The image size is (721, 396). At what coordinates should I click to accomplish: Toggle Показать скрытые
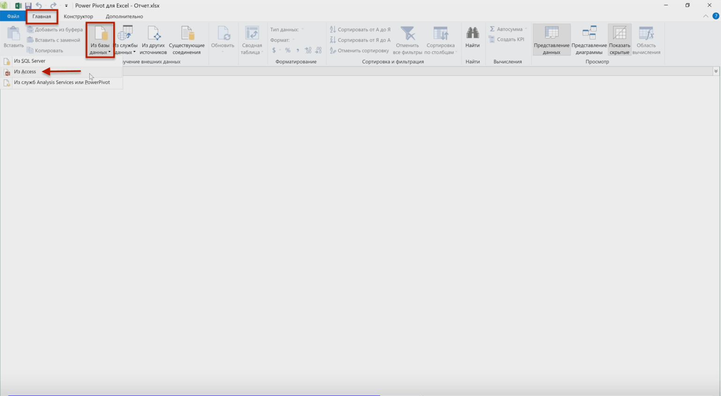(x=619, y=40)
